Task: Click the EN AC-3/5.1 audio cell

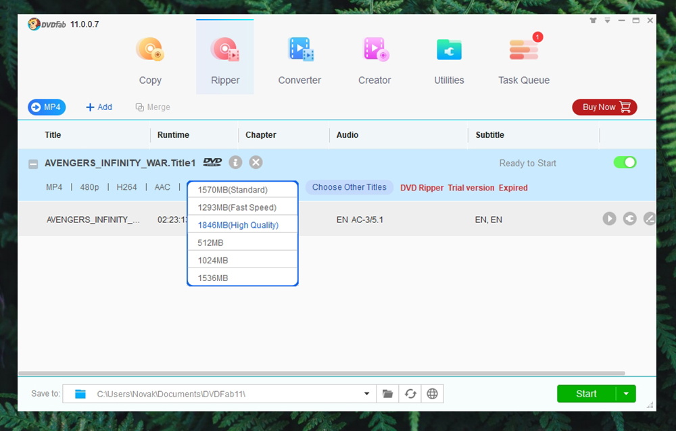Action: pyautogui.click(x=360, y=220)
